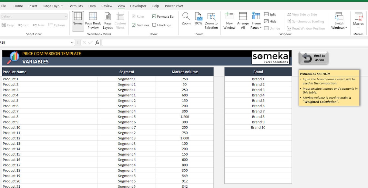Toggle Gridlines visibility
This screenshot has width=368, height=188.
[x=140, y=25]
